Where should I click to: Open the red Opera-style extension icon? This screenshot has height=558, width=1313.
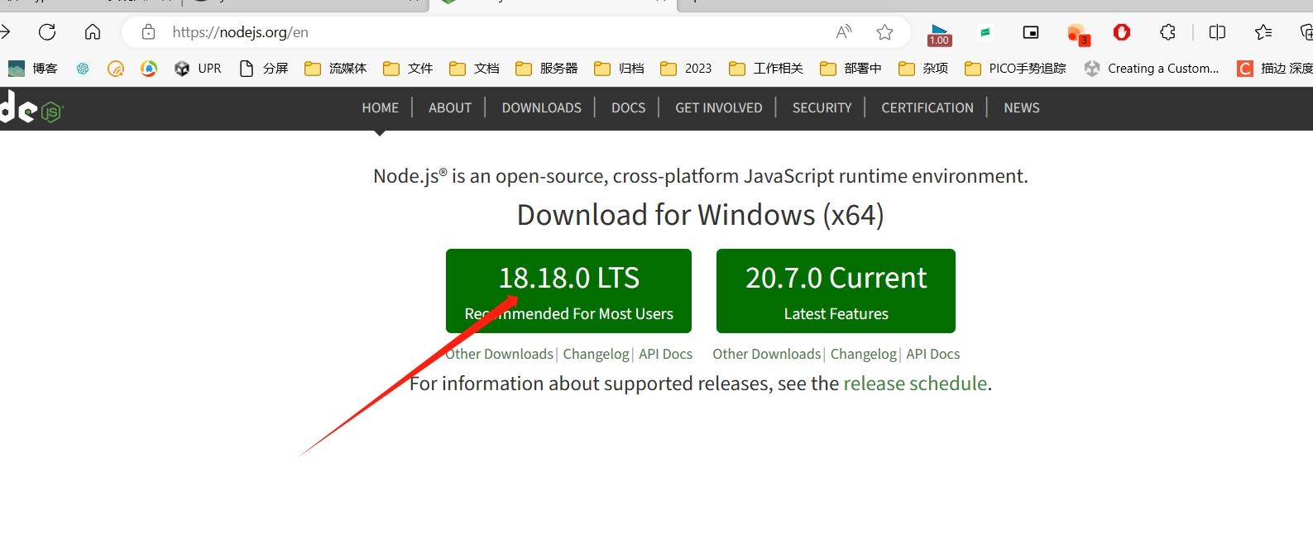(x=1122, y=32)
